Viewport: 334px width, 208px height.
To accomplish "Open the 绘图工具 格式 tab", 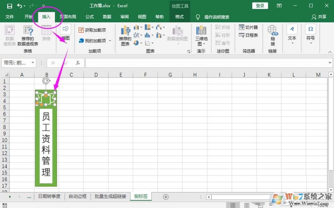I will (179, 17).
